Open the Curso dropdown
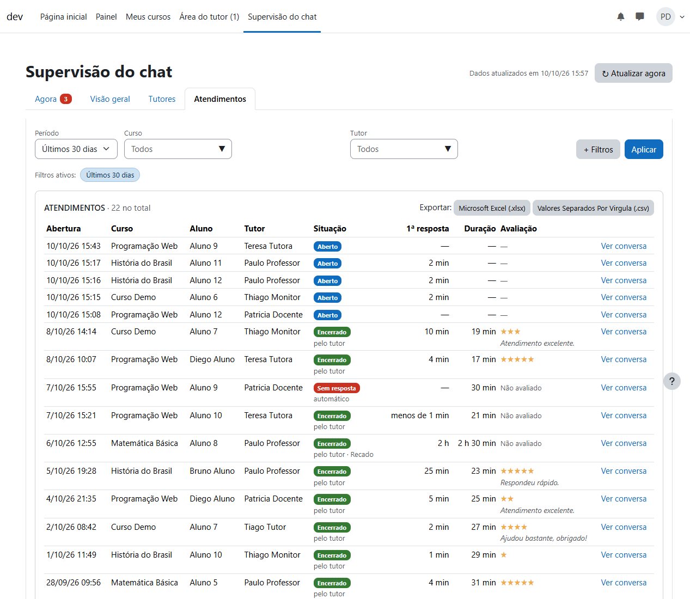Image resolution: width=690 pixels, height=599 pixels. click(178, 149)
